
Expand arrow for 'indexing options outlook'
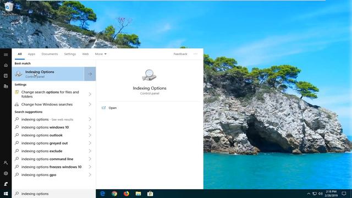tap(90, 135)
